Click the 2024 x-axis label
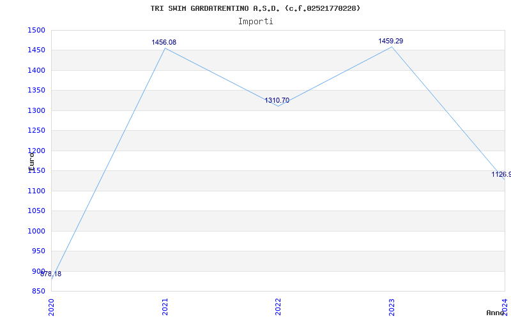 [x=505, y=307]
